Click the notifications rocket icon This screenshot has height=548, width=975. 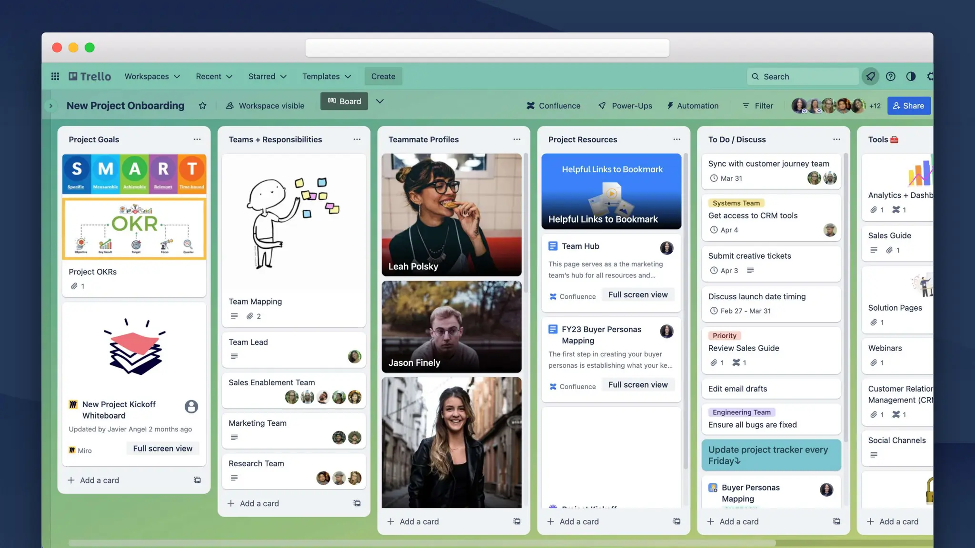870,76
